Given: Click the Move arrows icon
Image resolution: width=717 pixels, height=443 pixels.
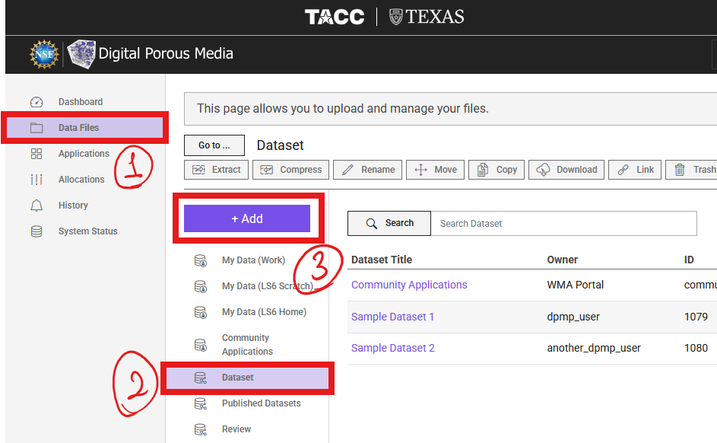Looking at the screenshot, I should (420, 170).
